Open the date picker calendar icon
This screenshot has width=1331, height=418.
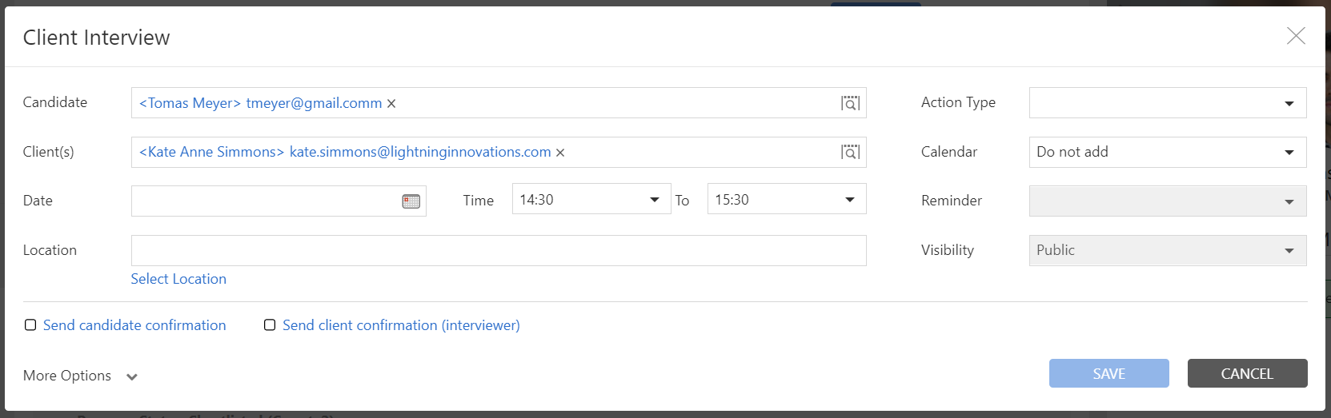pyautogui.click(x=411, y=201)
